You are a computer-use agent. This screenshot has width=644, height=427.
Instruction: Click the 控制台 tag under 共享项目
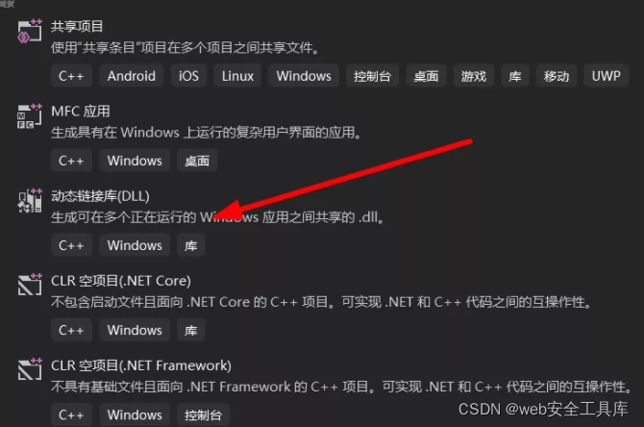pyautogui.click(x=372, y=76)
